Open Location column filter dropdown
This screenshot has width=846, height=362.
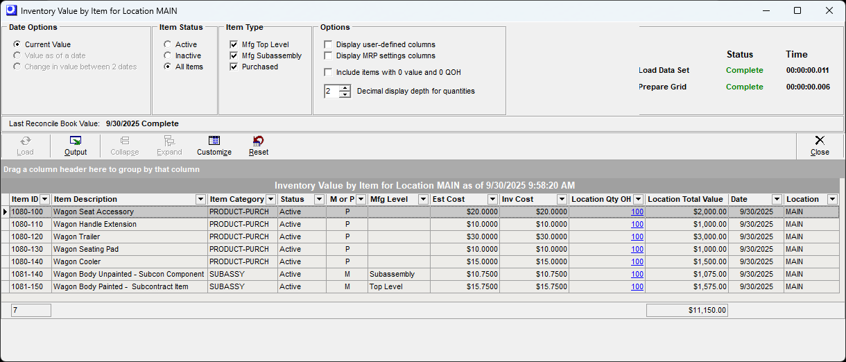tap(832, 200)
